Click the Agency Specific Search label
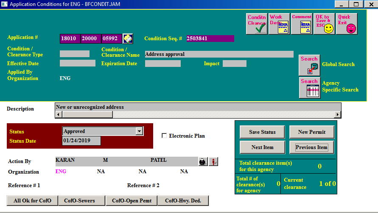 point(340,86)
